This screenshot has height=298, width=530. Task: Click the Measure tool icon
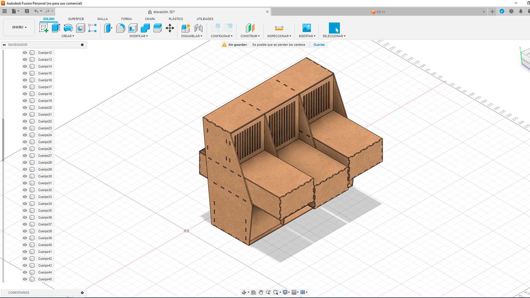coord(279,28)
